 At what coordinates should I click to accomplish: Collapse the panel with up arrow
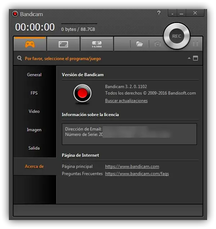click(x=189, y=58)
